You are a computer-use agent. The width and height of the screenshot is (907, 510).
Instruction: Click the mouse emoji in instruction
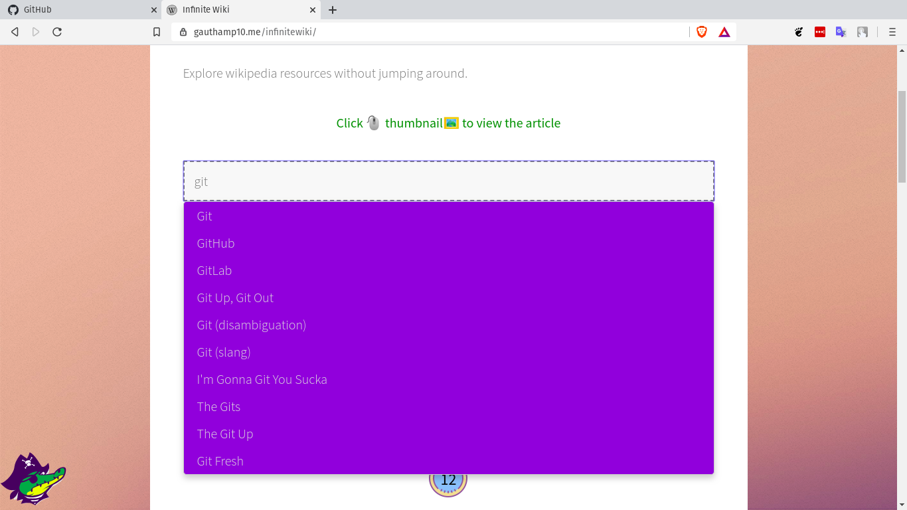click(373, 123)
